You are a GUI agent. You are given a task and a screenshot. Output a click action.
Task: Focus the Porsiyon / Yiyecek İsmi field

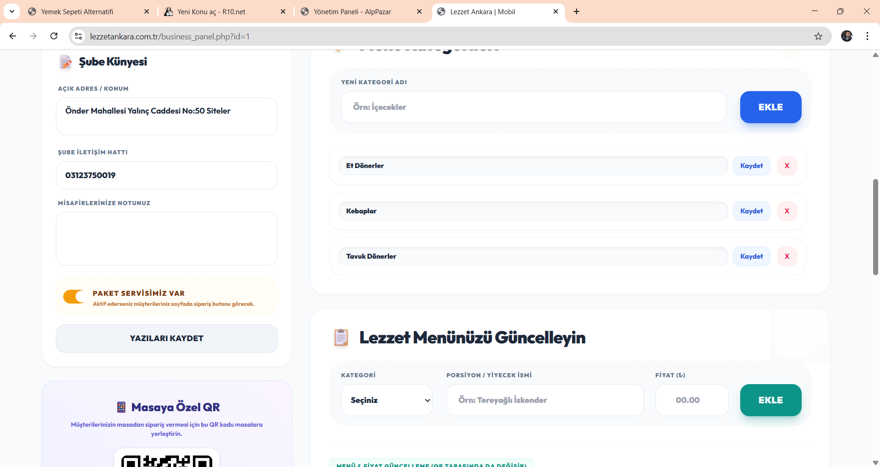pyautogui.click(x=545, y=400)
